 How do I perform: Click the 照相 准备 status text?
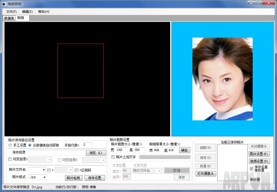point(89,187)
